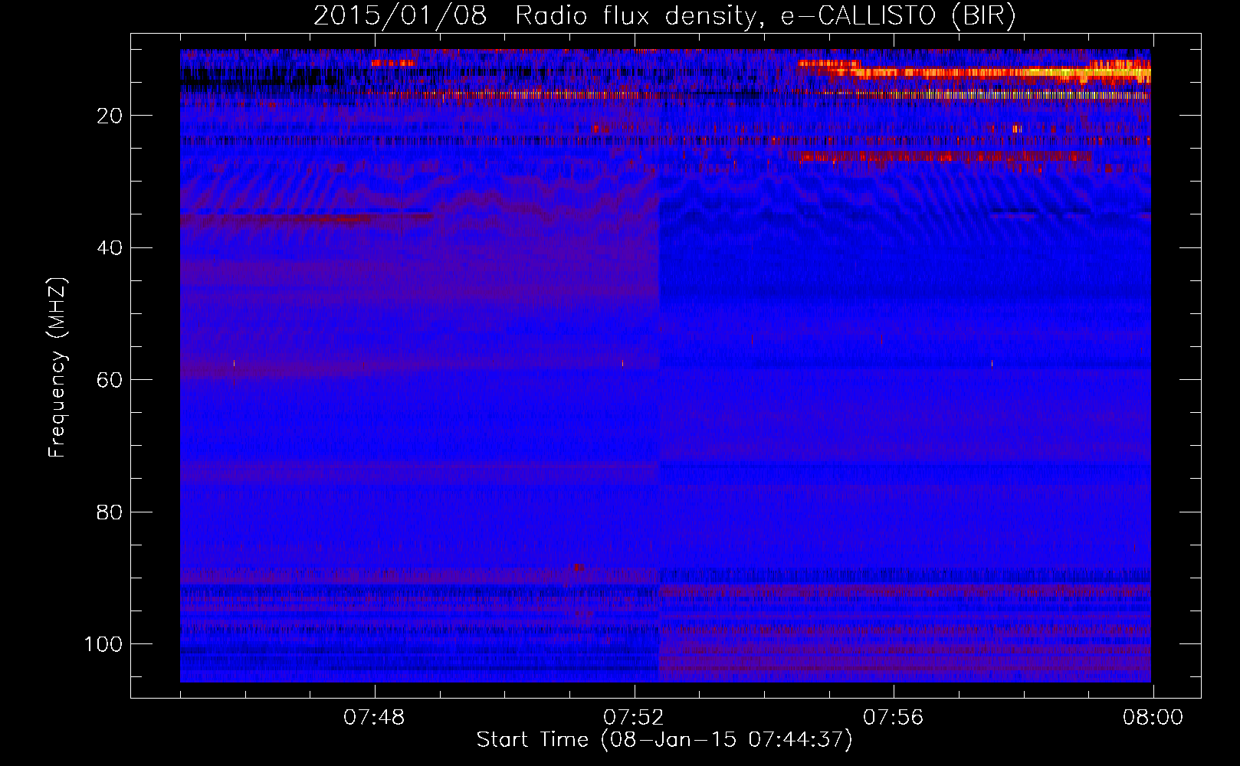Click the 'Start Time (08-Jan-15 07:44:37)' axis label
This screenshot has height=766, width=1240.
point(664,740)
